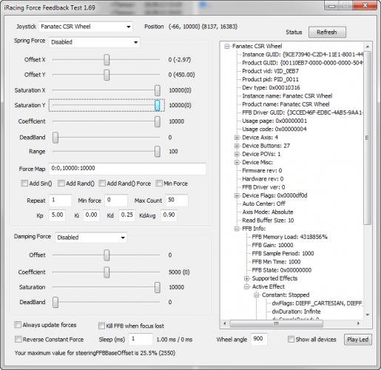This screenshot has height=370, width=381.
Task: Collapse the FFB Info tree node
Action: tap(237, 229)
